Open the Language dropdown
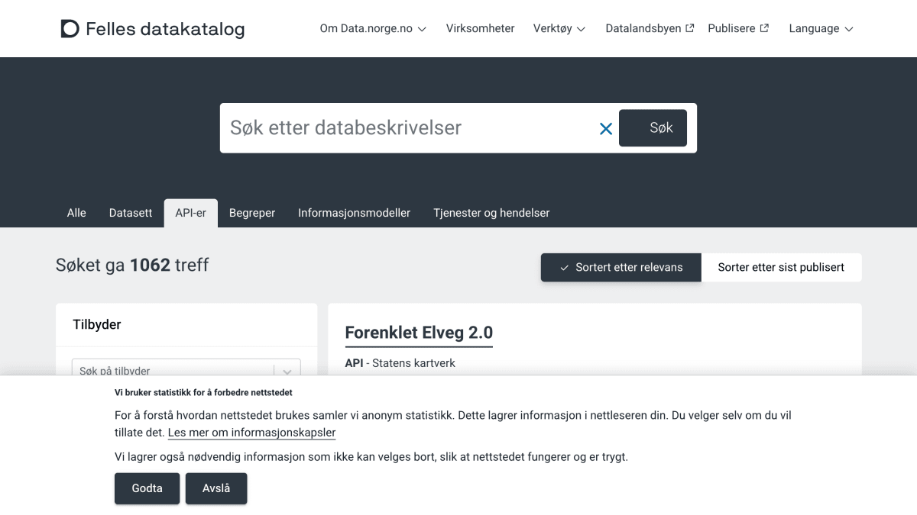 (x=821, y=28)
